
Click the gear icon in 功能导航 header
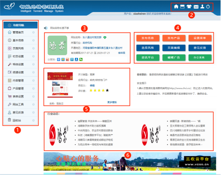coord(10,25)
